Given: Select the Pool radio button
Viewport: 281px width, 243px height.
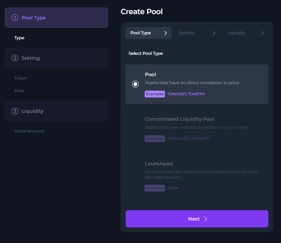Looking at the screenshot, I should pyautogui.click(x=135, y=84).
